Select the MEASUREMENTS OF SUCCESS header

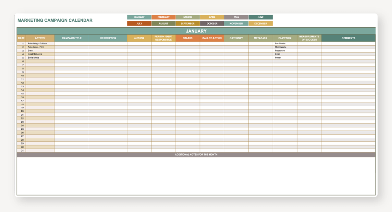pos(309,38)
